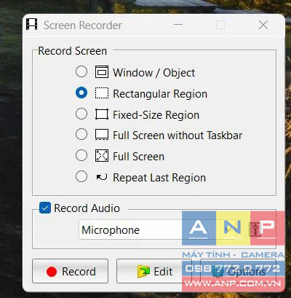This screenshot has width=291, height=298.
Task: Click the Rectangular Region label text
Action: tap(160, 94)
